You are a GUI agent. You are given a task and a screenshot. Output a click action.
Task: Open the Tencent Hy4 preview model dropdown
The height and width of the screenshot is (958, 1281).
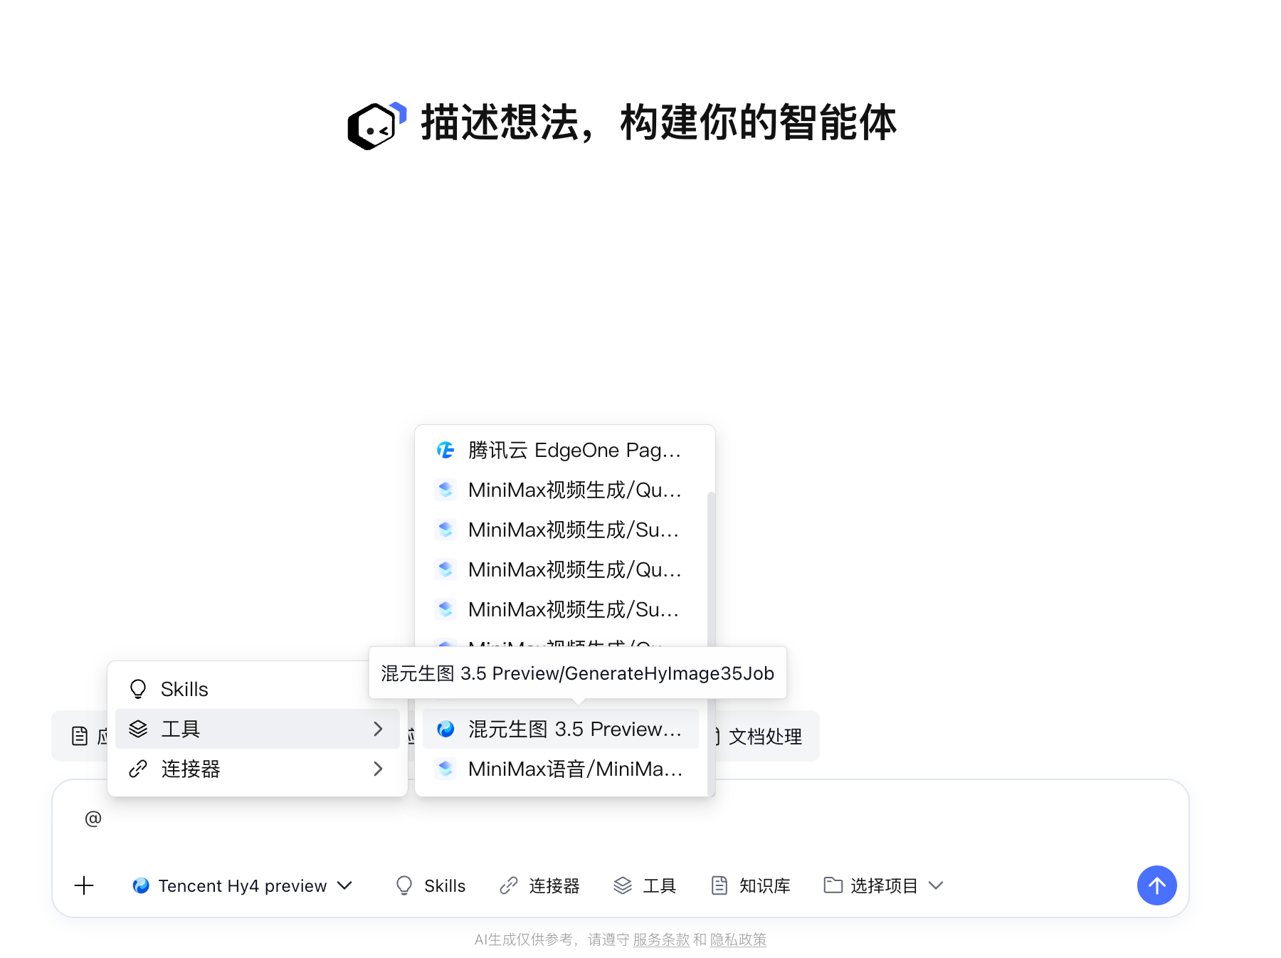[243, 885]
